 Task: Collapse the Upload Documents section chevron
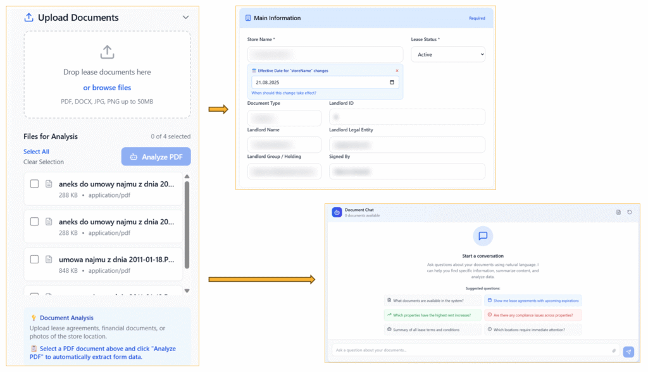185,18
